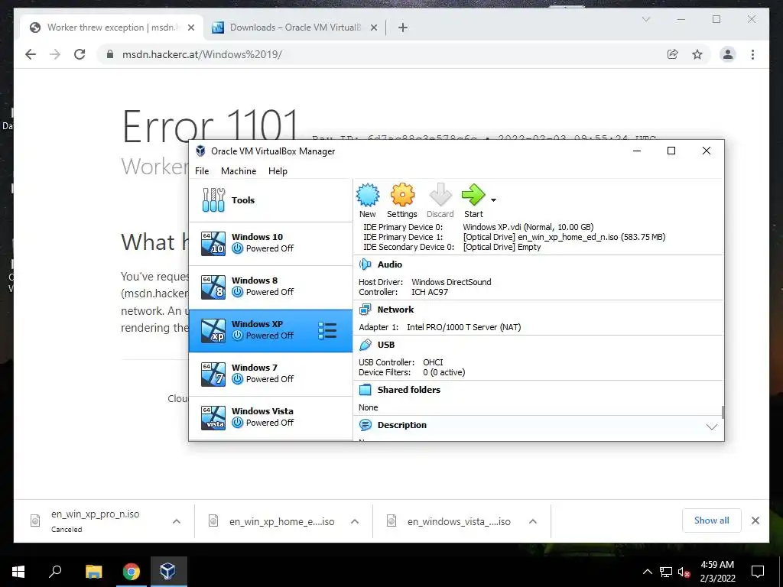Open options for en_win_xp_home_e download
The width and height of the screenshot is (783, 587).
355,521
